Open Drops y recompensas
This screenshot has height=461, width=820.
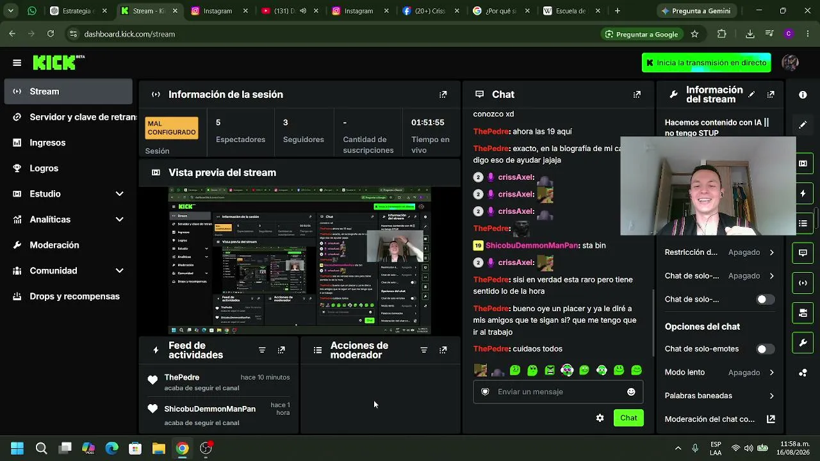[x=68, y=296]
